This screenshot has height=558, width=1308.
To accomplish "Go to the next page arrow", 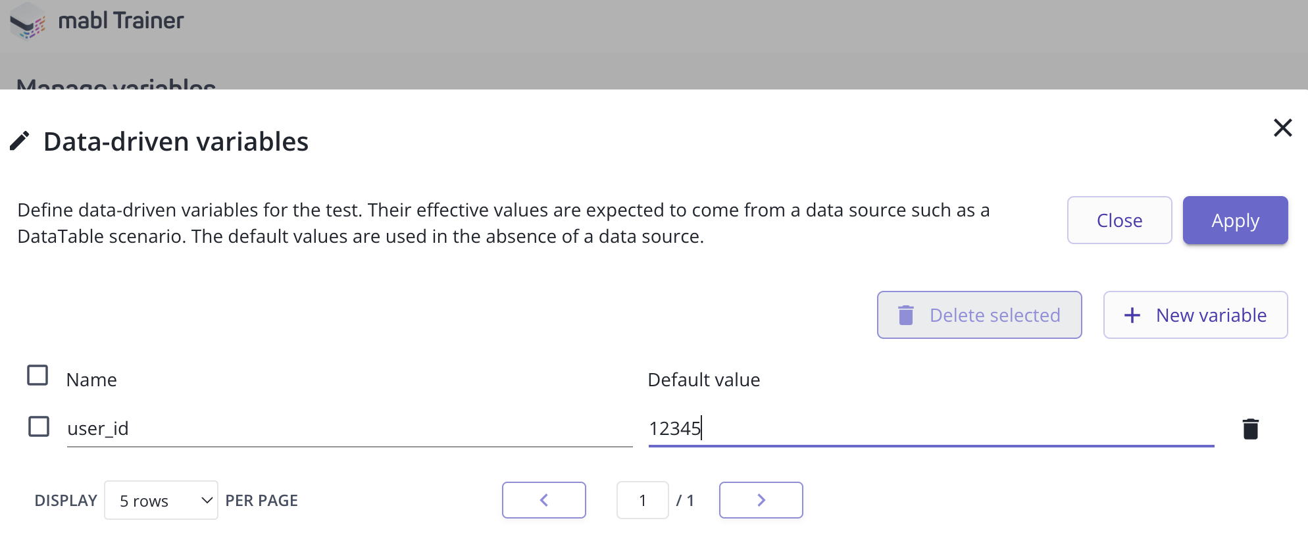I will click(x=761, y=500).
